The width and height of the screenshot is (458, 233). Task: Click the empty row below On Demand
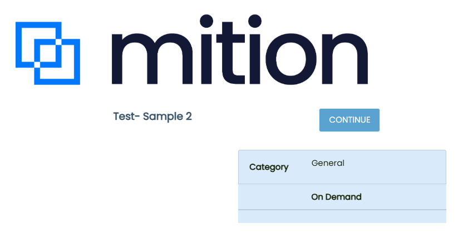click(342, 217)
